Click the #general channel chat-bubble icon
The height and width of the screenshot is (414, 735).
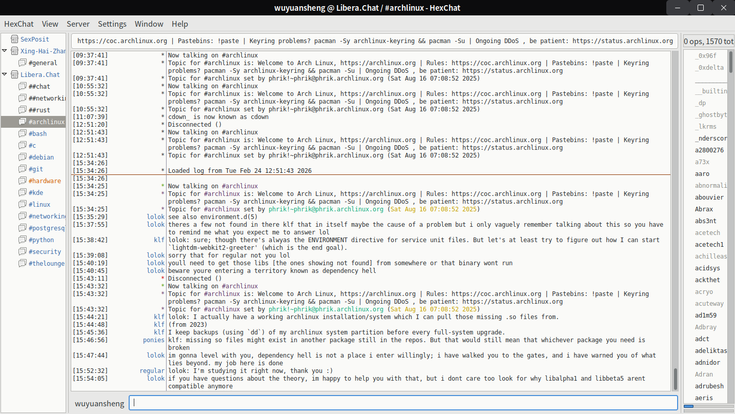(23, 63)
